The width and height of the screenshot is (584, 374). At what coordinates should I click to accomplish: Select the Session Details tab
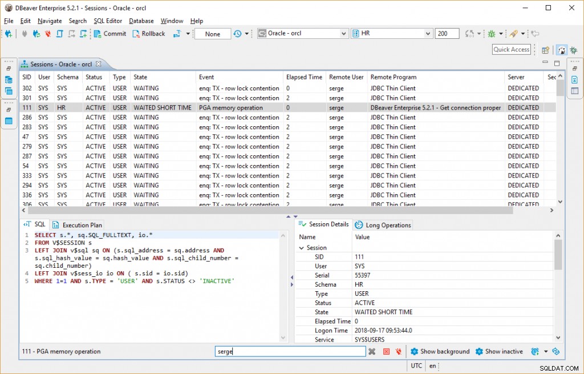324,224
